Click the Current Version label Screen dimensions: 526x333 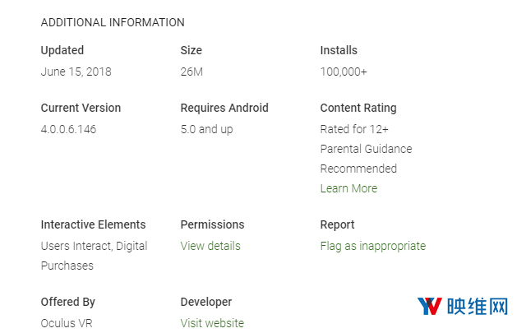coord(81,108)
